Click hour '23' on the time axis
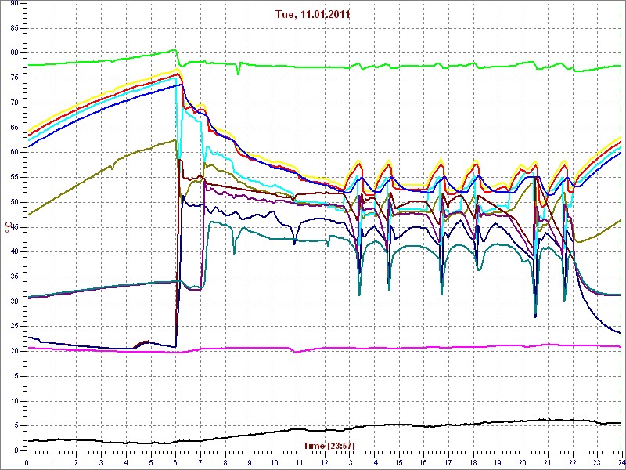Viewport: 626px width, 470px height. [597, 462]
